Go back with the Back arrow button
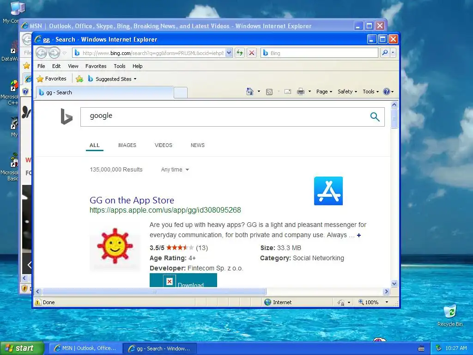473x355 pixels. click(41, 53)
